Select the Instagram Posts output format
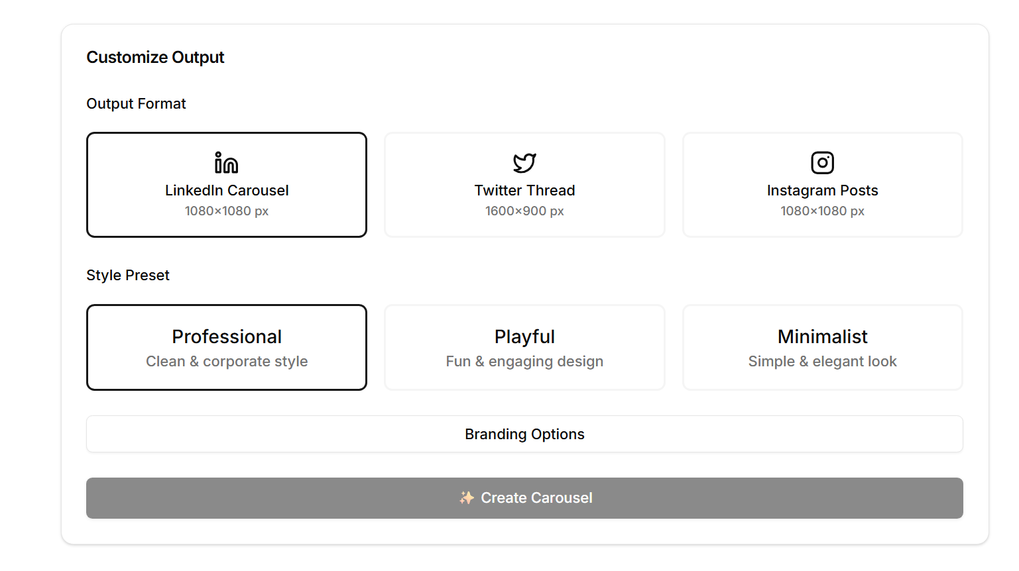Screen dimensions: 1019x571 point(822,184)
